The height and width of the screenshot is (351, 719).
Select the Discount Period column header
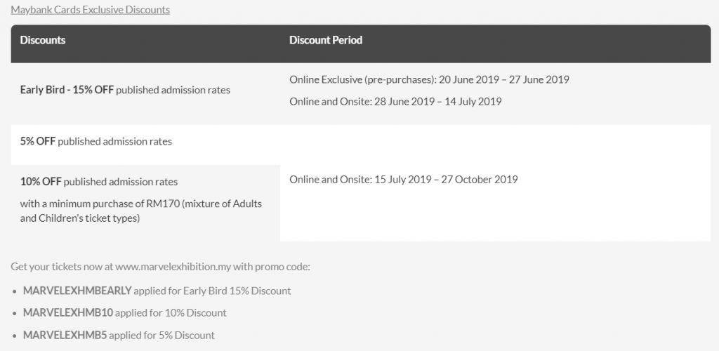(326, 40)
